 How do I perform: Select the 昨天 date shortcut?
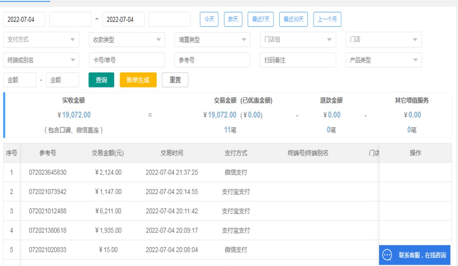233,19
